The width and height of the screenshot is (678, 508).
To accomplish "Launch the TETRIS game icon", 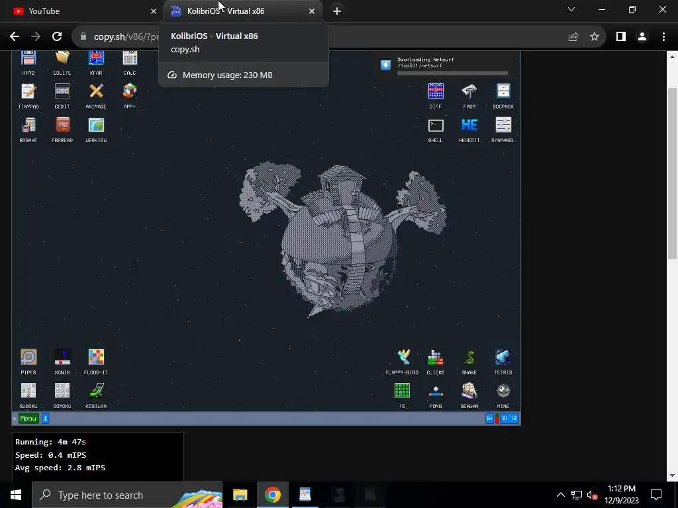I will click(x=503, y=362).
